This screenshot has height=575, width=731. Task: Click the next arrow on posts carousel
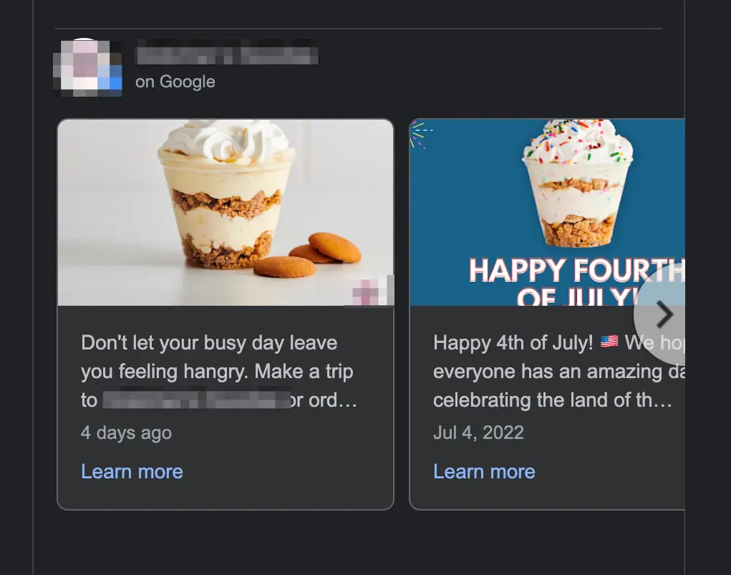click(662, 315)
